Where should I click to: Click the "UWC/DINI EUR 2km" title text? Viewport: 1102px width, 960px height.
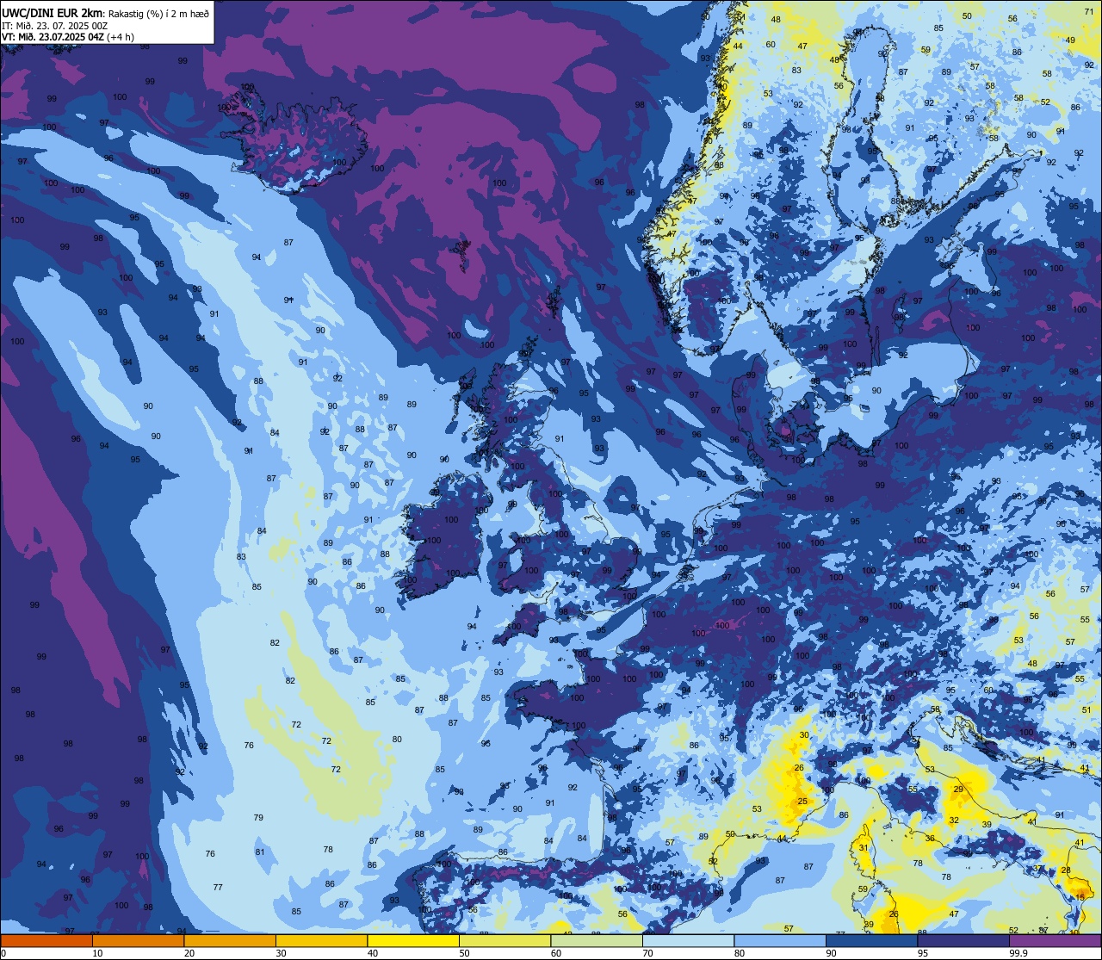[53, 13]
